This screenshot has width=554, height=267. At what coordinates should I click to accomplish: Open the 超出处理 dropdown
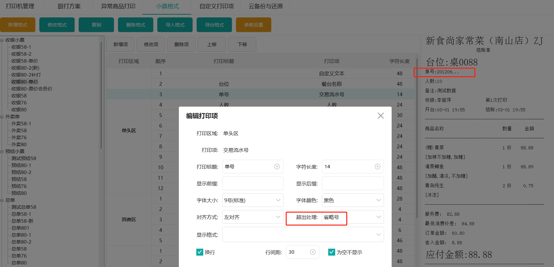353,217
